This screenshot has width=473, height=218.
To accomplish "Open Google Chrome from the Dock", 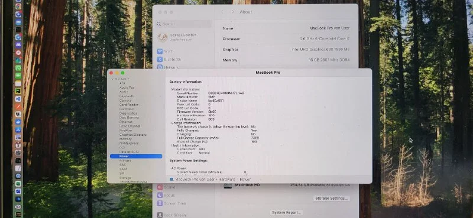I will click(18, 6).
